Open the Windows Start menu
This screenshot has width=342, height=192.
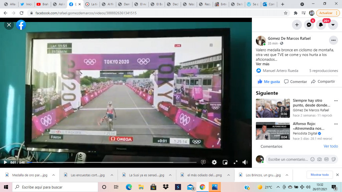[x=6, y=187]
